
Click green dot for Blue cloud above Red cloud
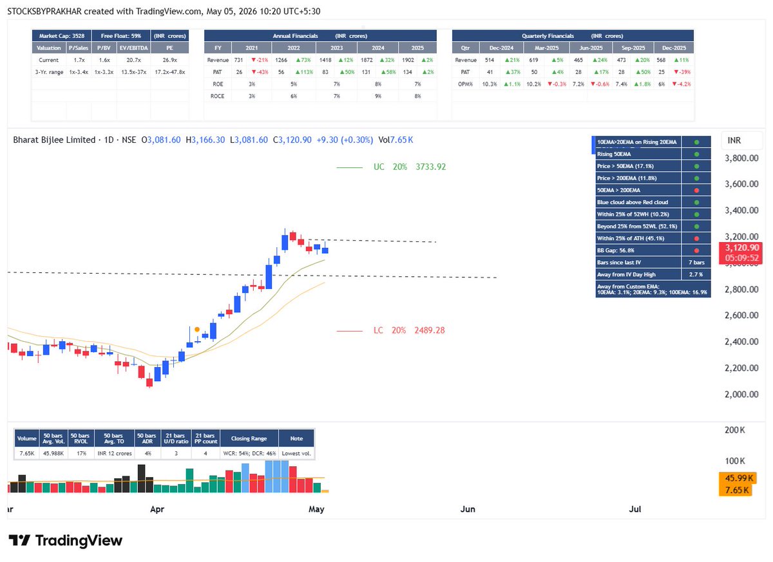pos(696,202)
